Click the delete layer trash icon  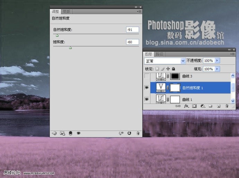click(227, 106)
